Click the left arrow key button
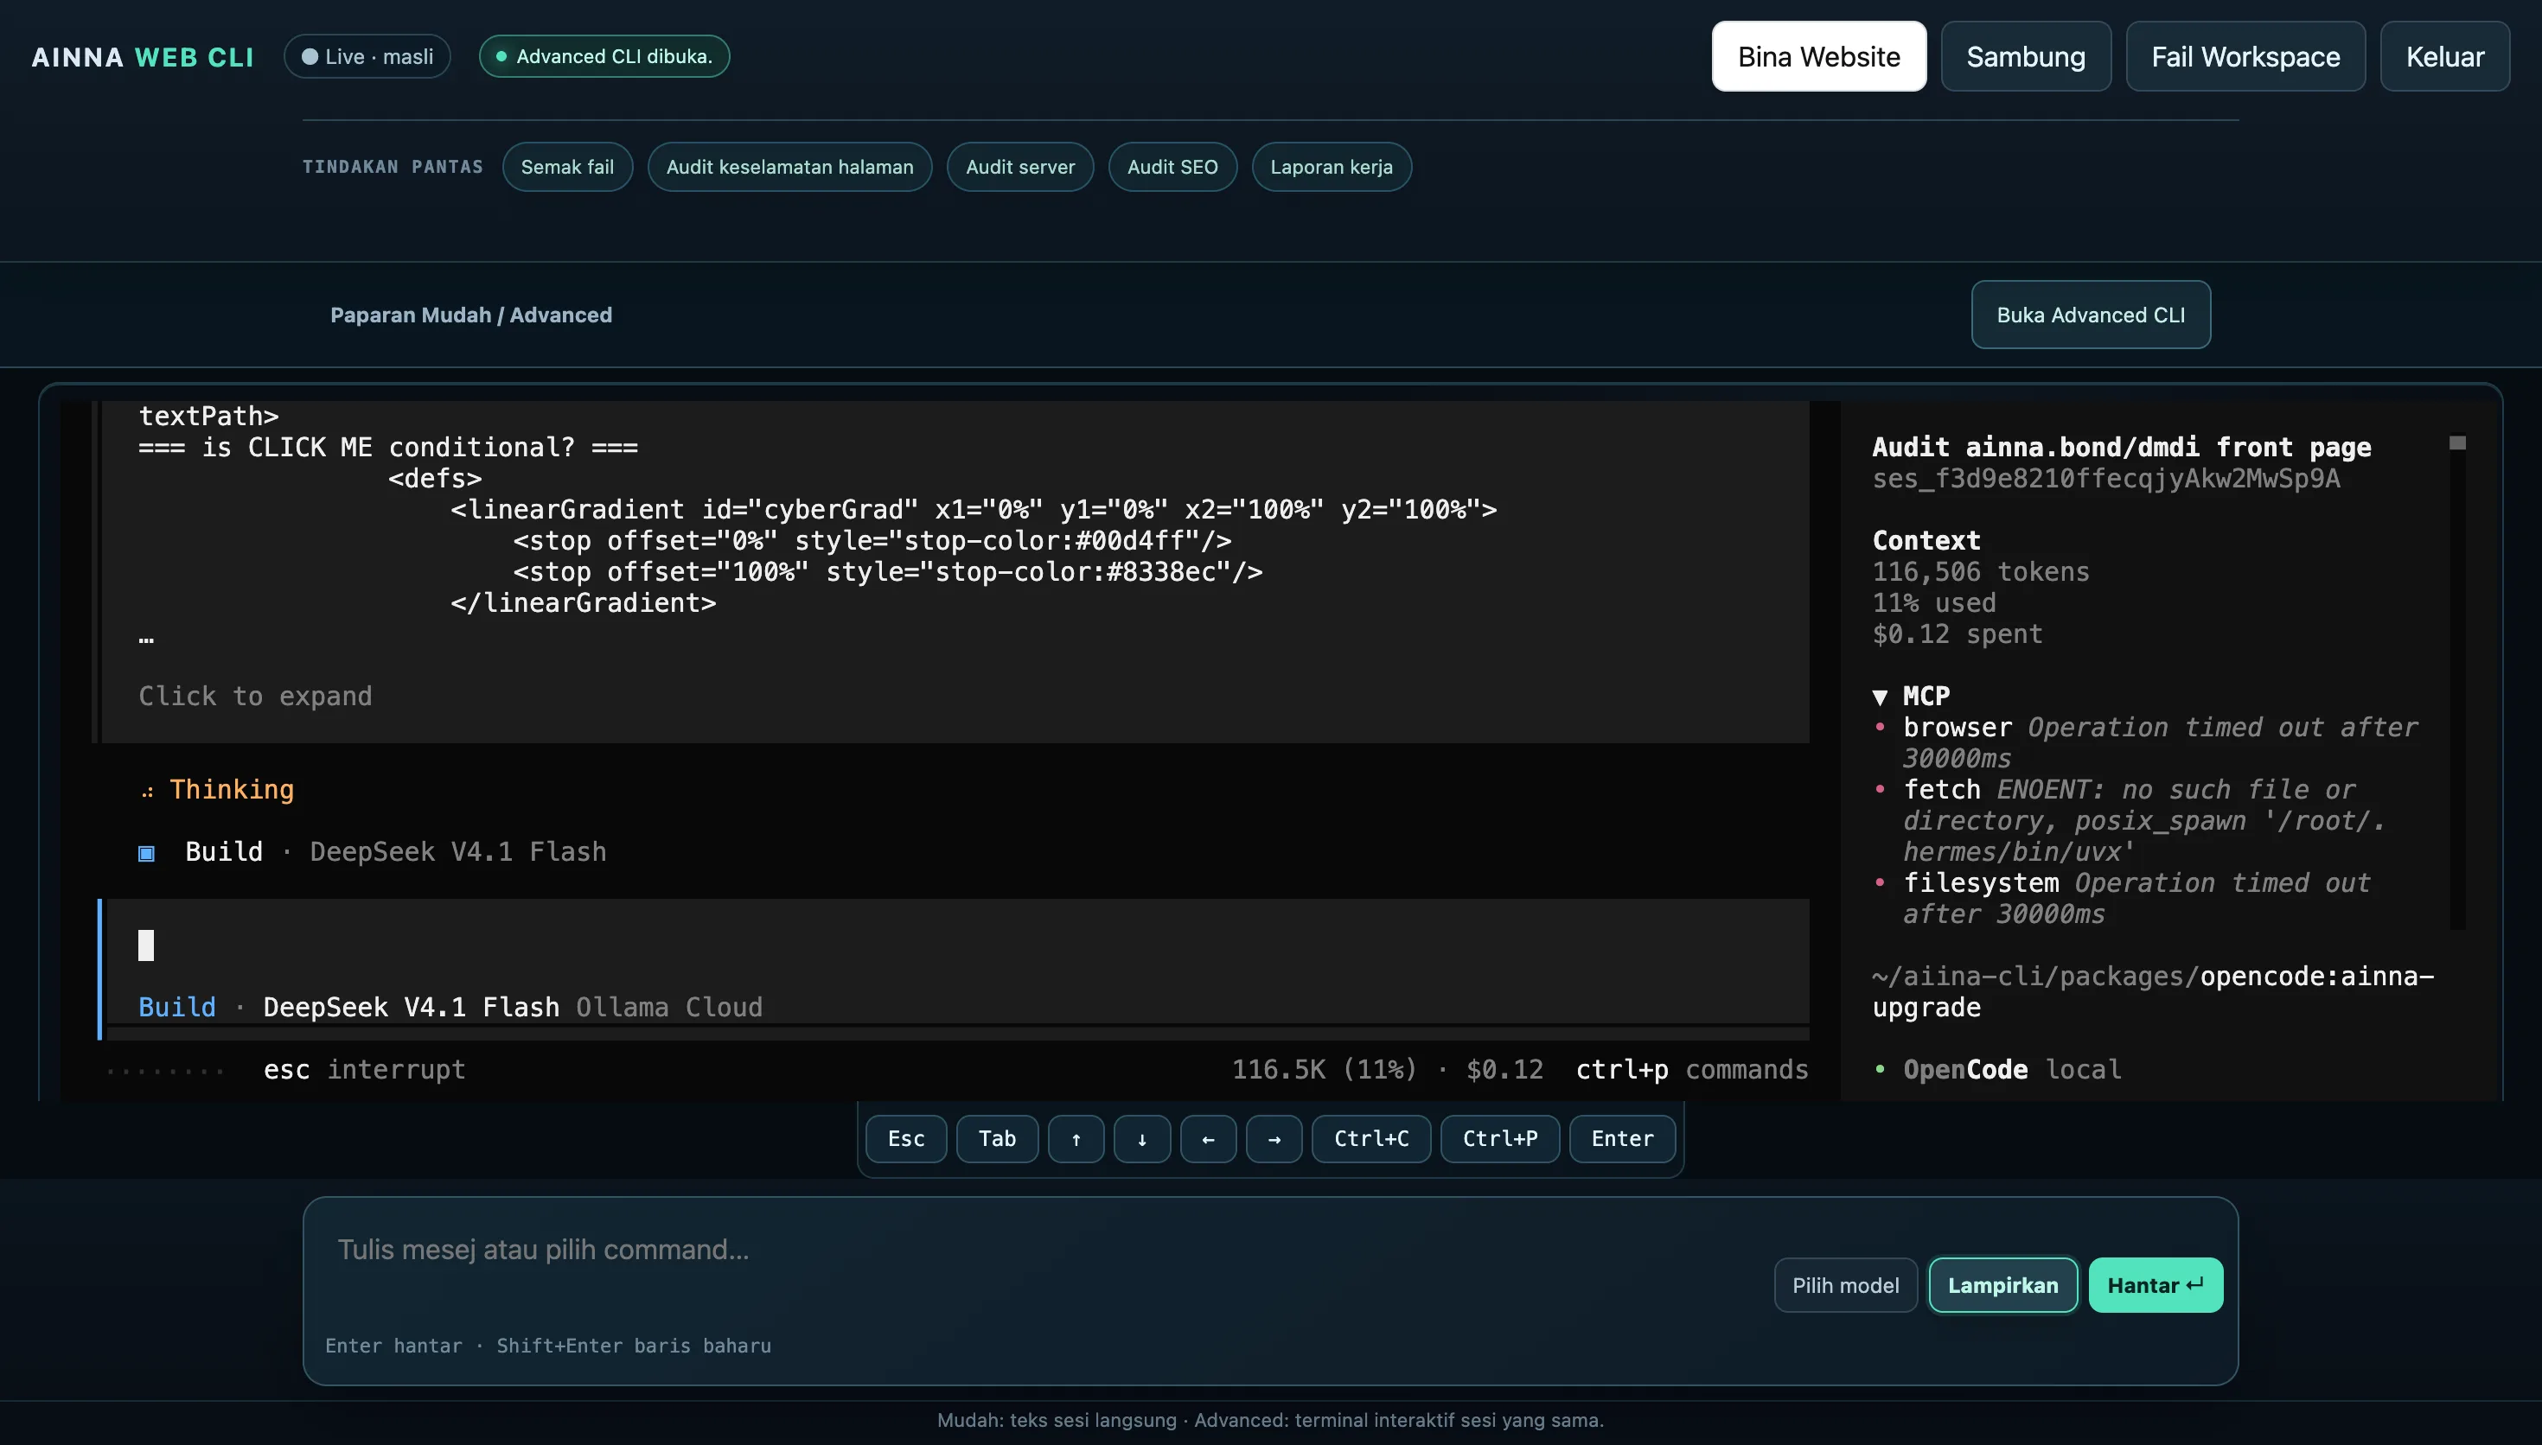Viewport: 2542px width, 1445px height. tap(1208, 1138)
